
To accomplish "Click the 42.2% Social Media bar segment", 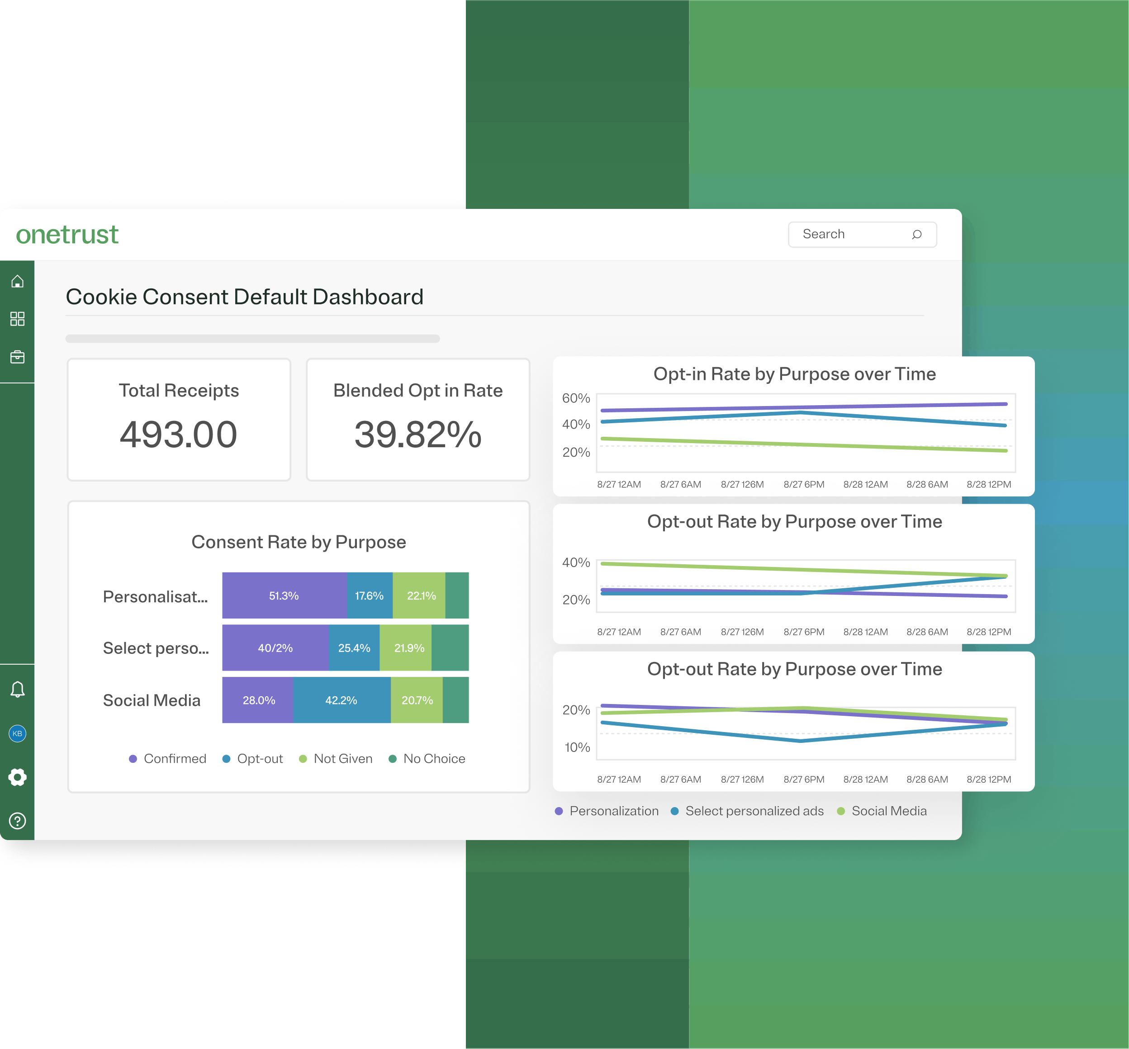I will 342,700.
